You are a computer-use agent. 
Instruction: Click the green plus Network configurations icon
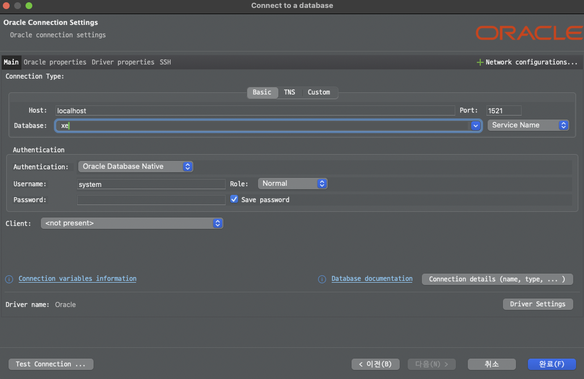coord(480,62)
